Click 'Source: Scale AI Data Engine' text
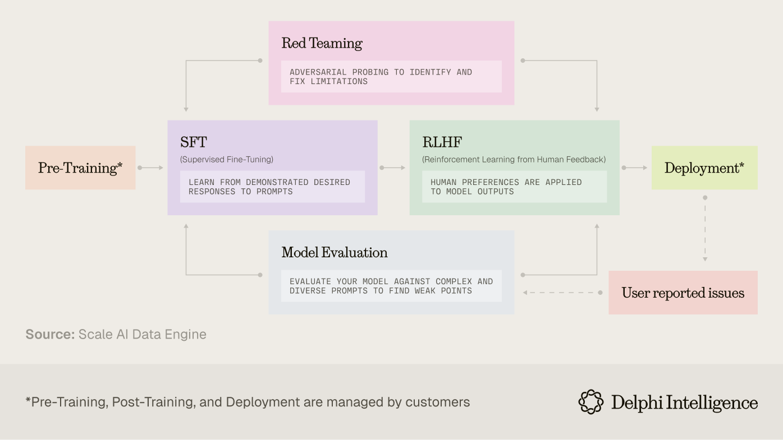Image resolution: width=783 pixels, height=440 pixels. tap(116, 334)
